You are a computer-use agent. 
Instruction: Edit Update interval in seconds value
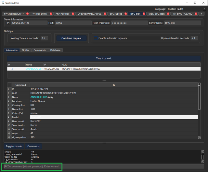pos(194,38)
